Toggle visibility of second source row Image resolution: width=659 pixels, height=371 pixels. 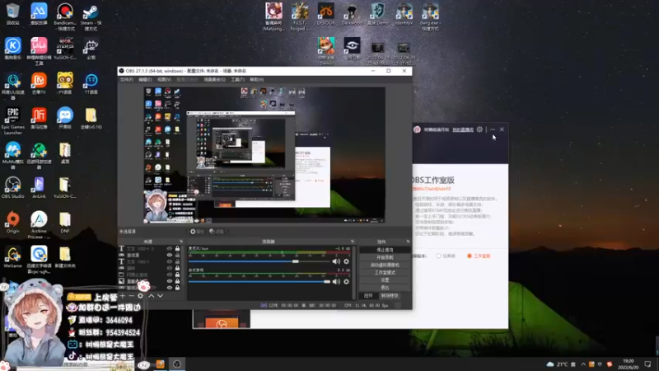click(170, 255)
